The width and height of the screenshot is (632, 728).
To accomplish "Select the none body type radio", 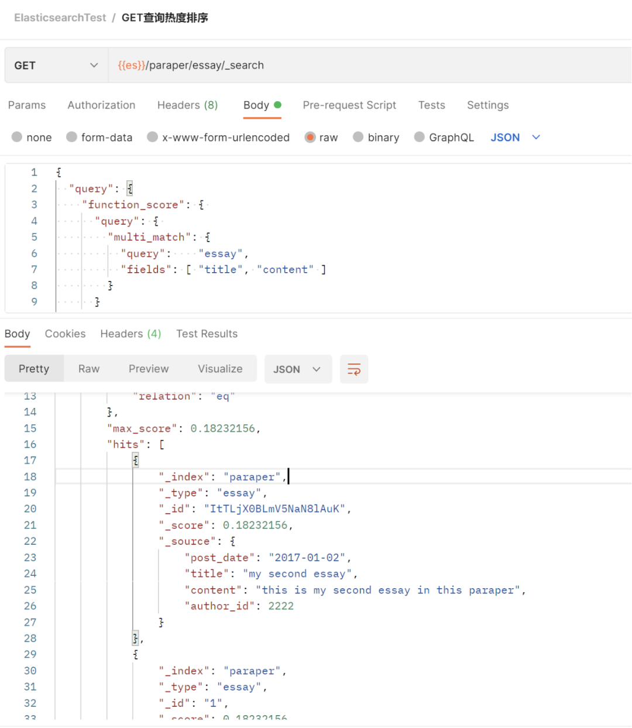I will coord(17,137).
